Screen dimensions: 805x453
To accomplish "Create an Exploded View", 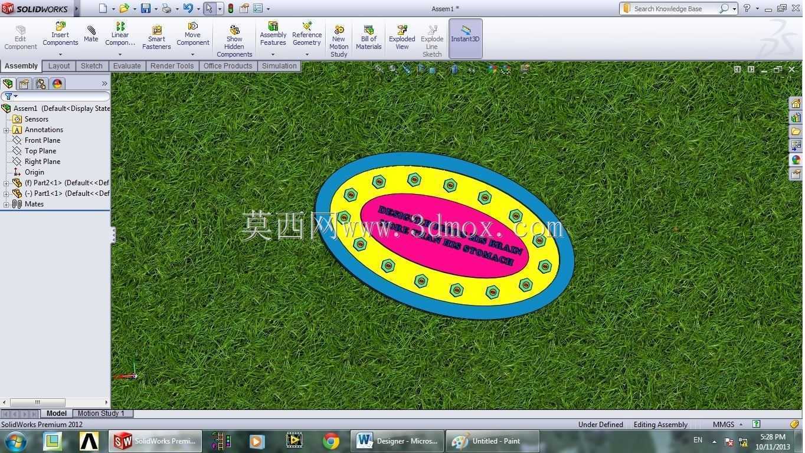I will [x=402, y=37].
